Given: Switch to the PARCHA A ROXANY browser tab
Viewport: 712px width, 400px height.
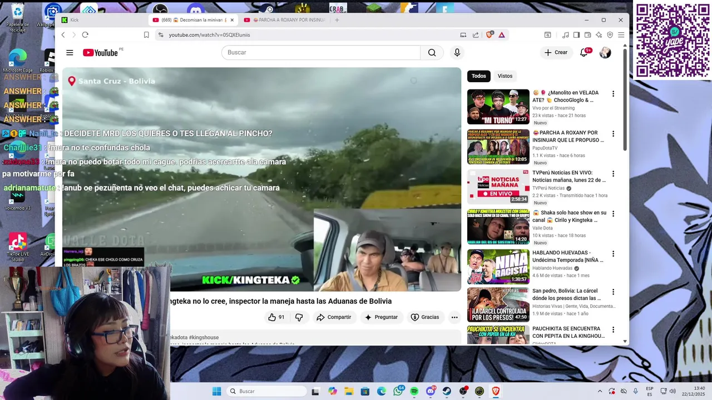Looking at the screenshot, I should [284, 20].
